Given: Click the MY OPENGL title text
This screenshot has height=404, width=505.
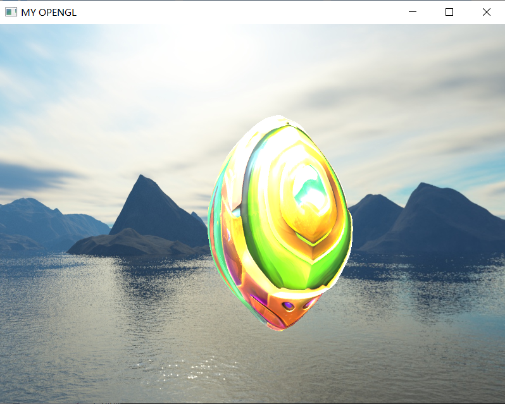Looking at the screenshot, I should 49,13.
